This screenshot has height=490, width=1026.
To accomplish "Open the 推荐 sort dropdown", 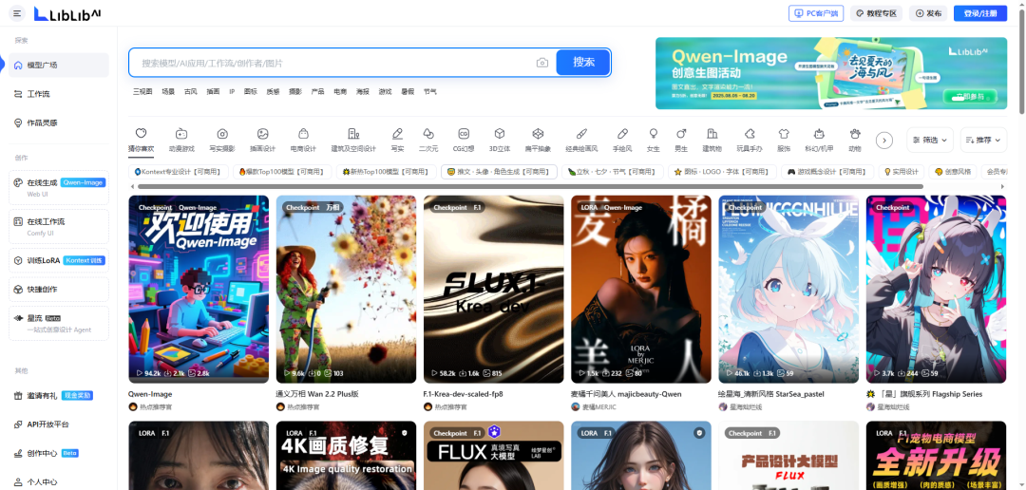I will click(983, 140).
